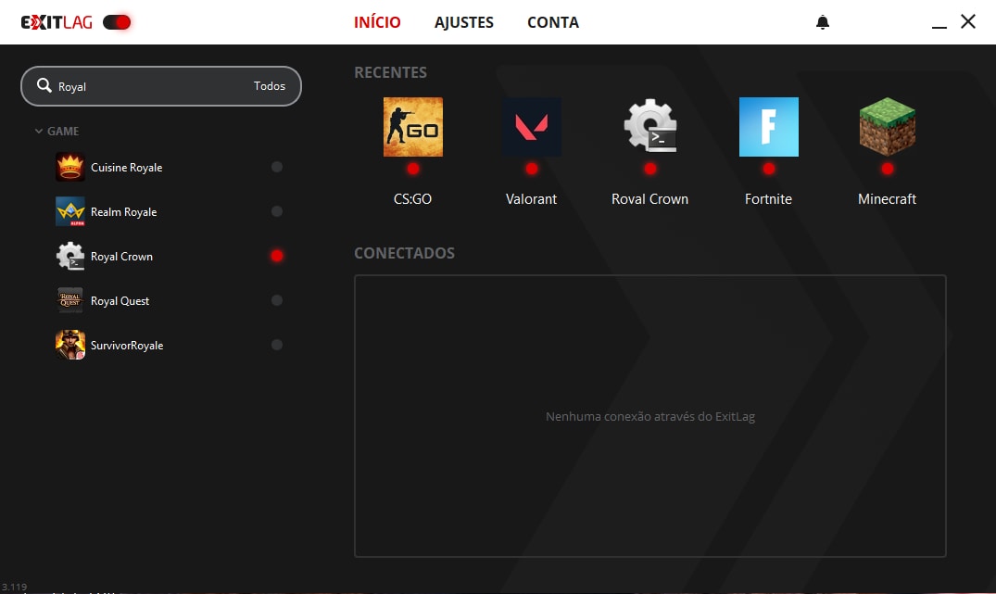Viewport: 996px width, 594px height.
Task: Go to the INÍCIO tab
Action: (377, 22)
